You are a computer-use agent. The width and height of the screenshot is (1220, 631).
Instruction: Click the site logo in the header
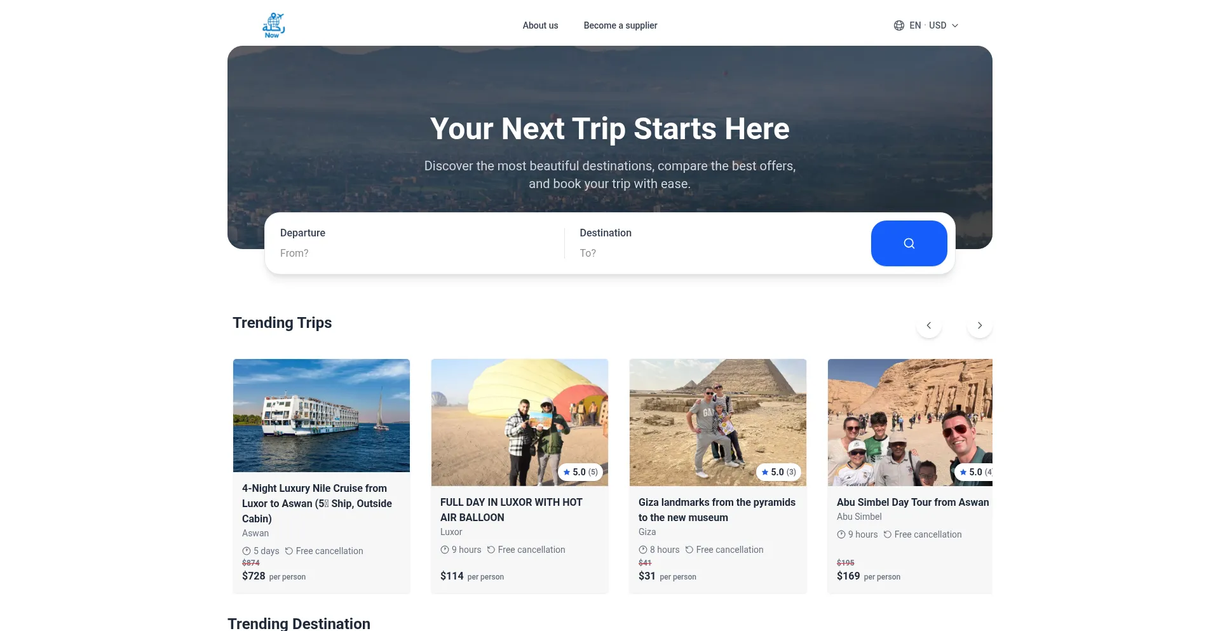[273, 25]
